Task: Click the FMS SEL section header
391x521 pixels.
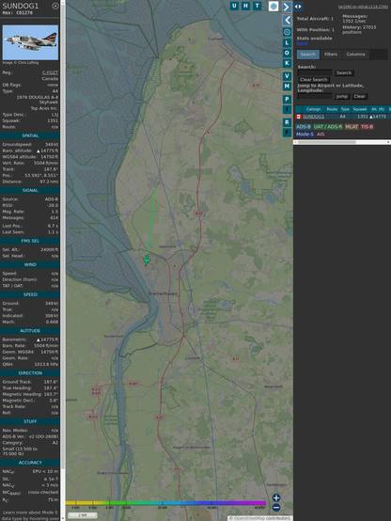Action: (30, 241)
